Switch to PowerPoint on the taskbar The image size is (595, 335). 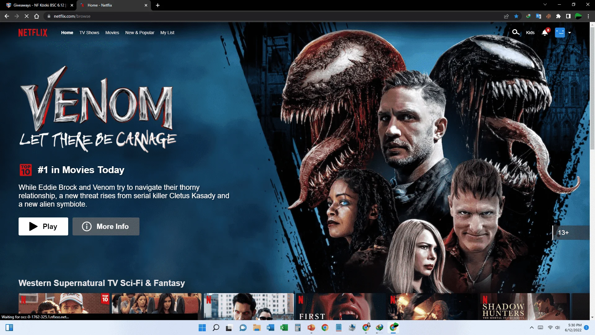[x=311, y=328]
